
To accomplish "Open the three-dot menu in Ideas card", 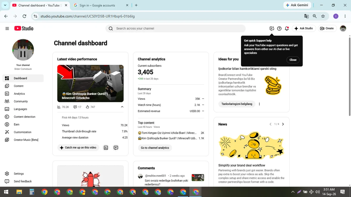I will click(259, 104).
